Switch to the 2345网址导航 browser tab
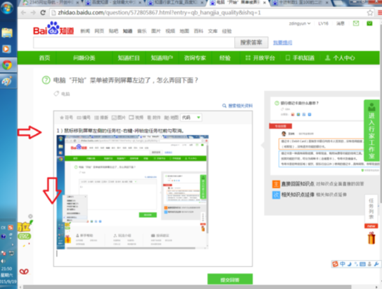Viewport: 382px width, 289px height. [50, 3]
